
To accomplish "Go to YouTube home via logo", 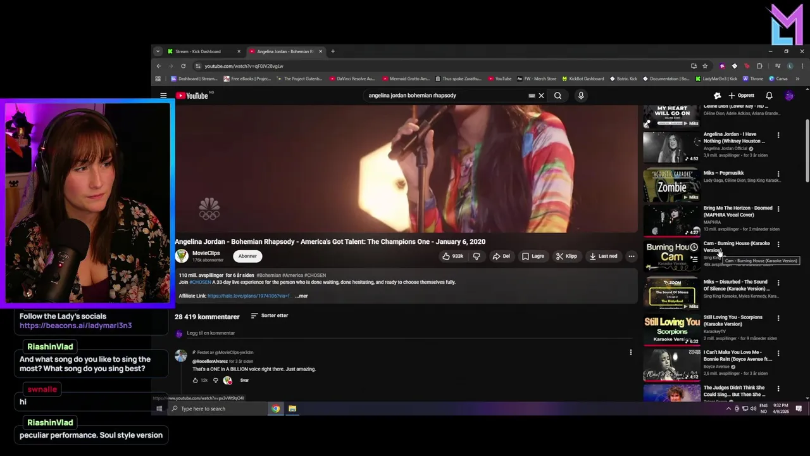I will pyautogui.click(x=192, y=96).
